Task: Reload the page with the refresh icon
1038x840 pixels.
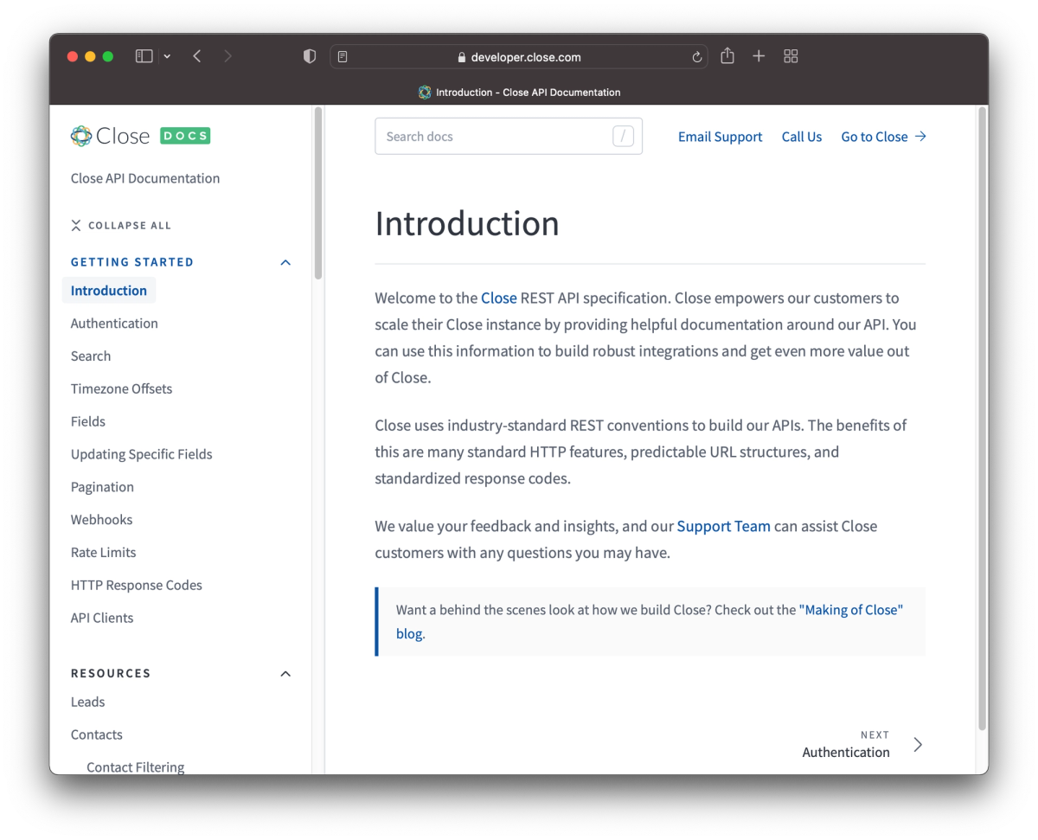Action: 697,57
